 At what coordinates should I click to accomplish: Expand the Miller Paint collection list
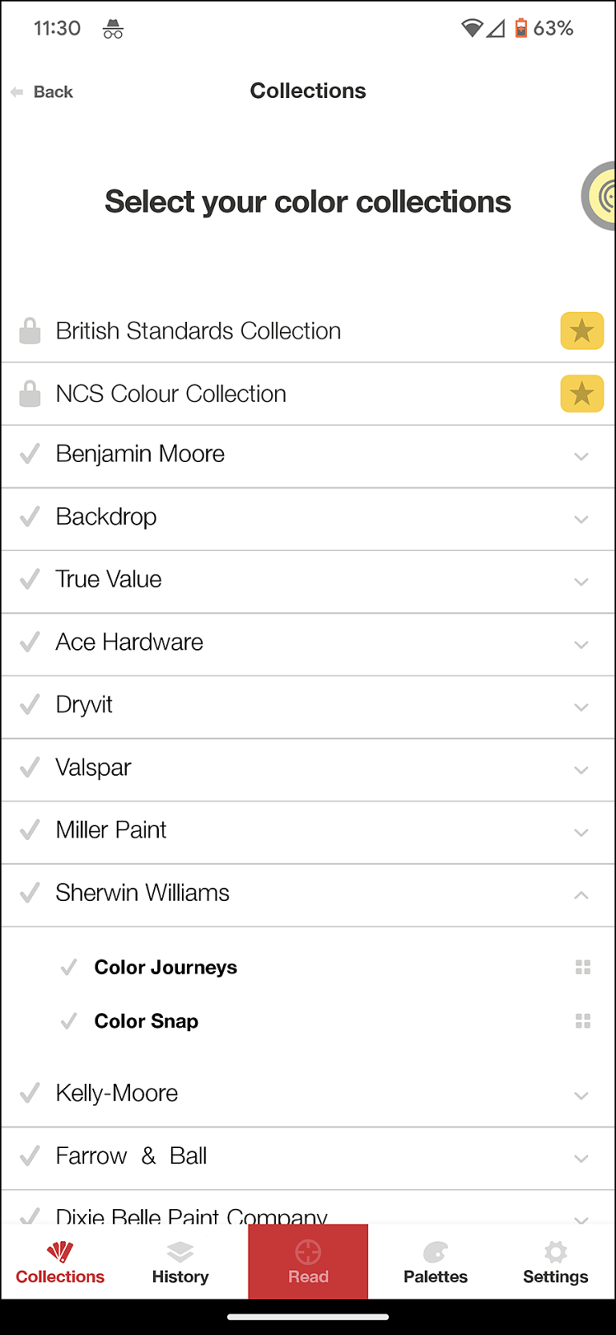pyautogui.click(x=582, y=832)
